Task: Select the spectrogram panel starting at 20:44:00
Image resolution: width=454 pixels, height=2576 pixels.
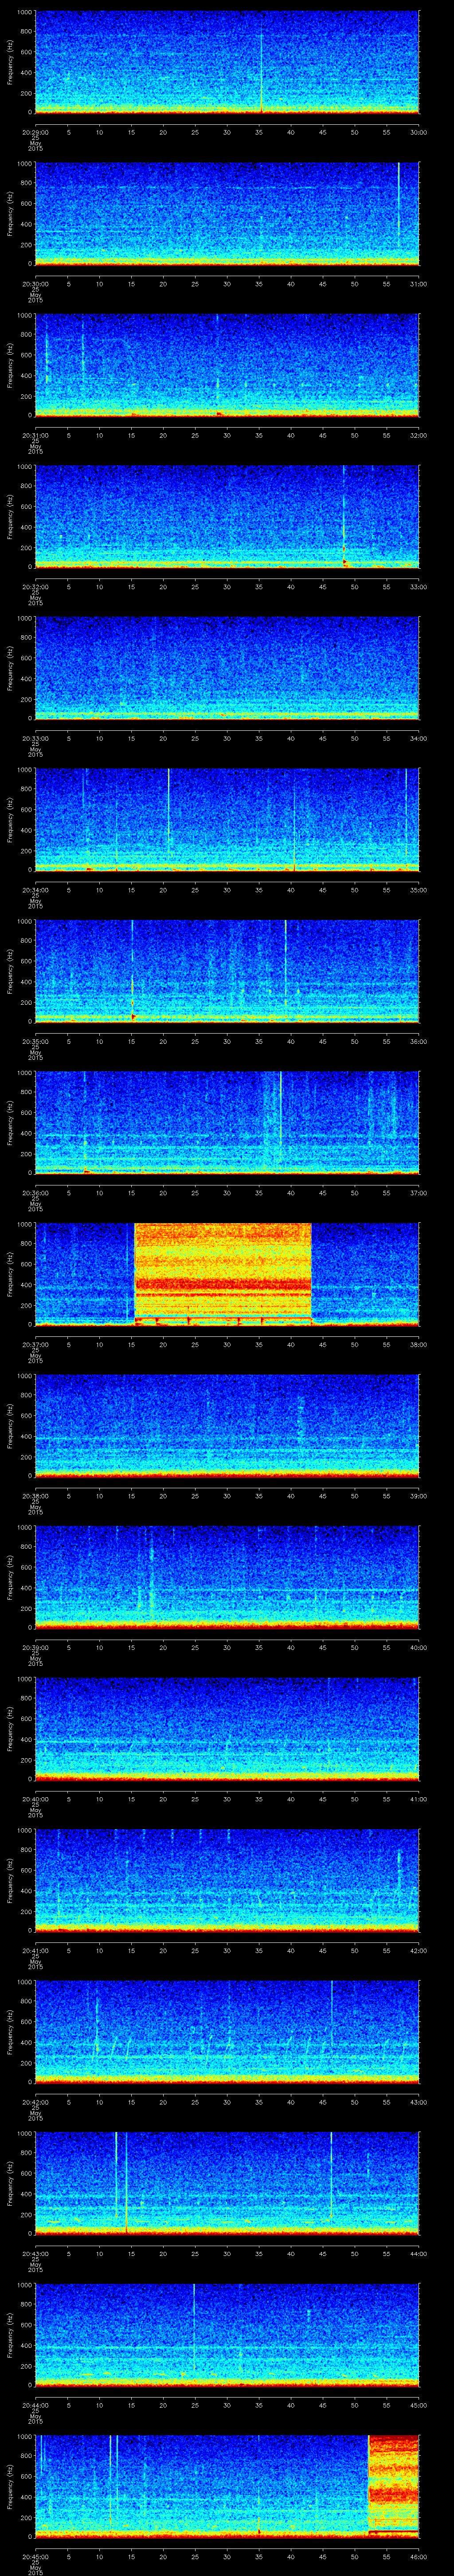Action: click(x=227, y=2335)
